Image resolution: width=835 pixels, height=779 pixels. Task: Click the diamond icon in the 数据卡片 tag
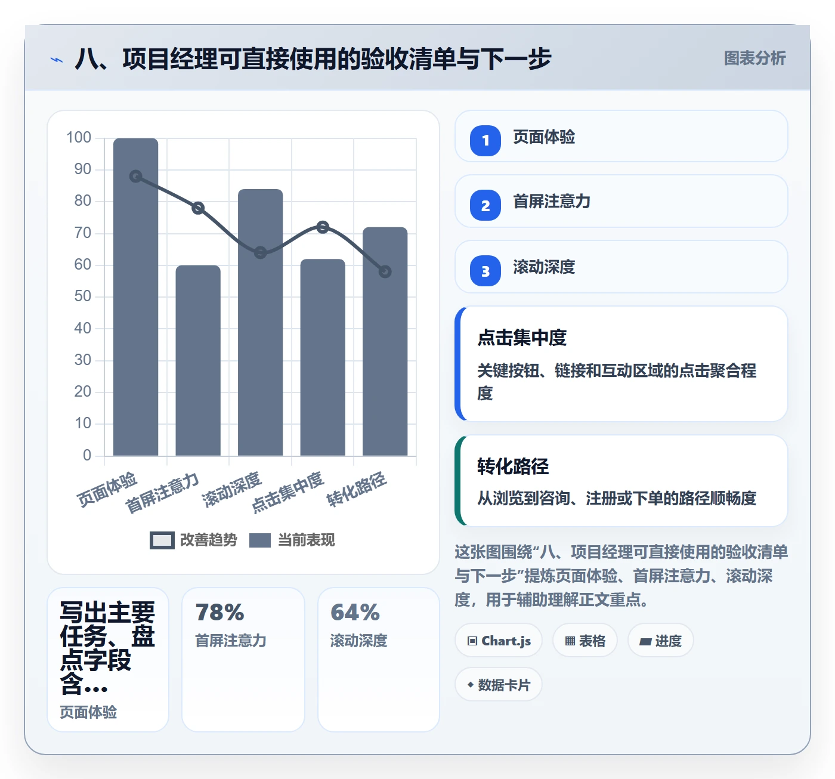coord(471,685)
